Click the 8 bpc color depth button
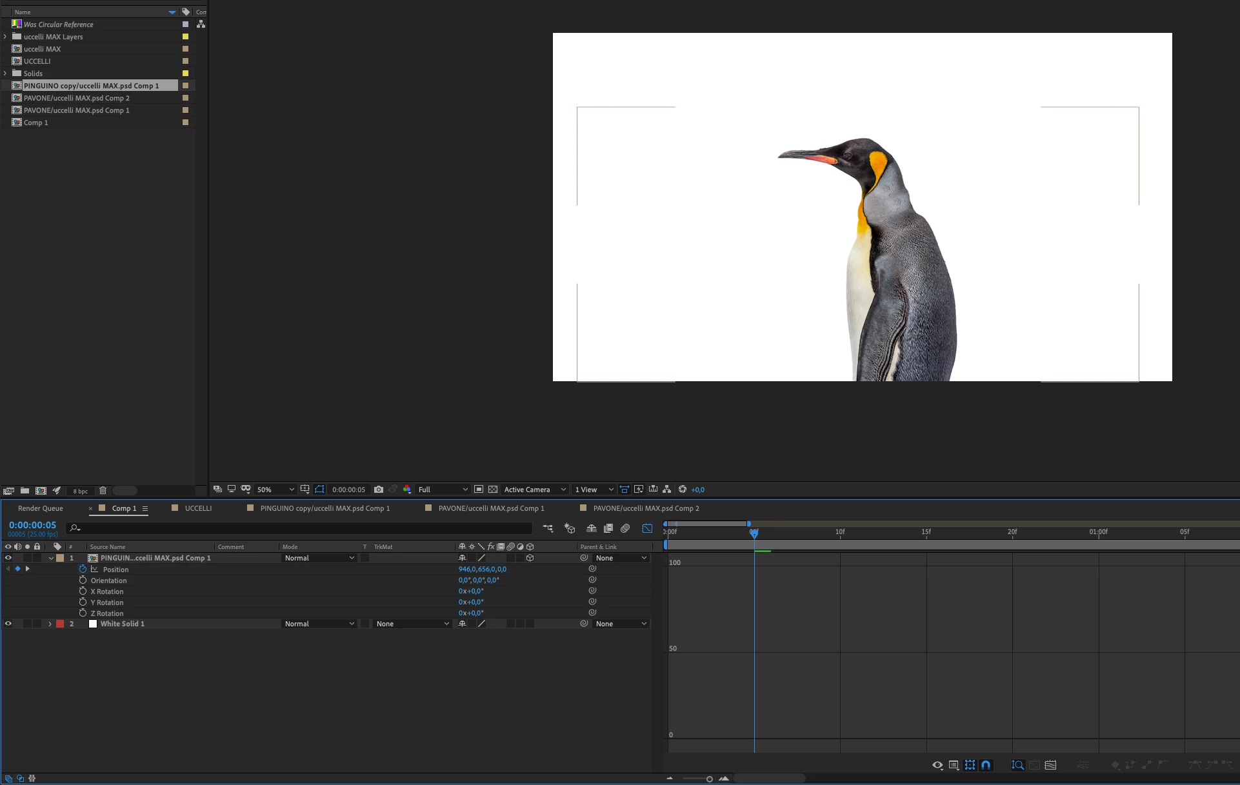 pos(80,491)
